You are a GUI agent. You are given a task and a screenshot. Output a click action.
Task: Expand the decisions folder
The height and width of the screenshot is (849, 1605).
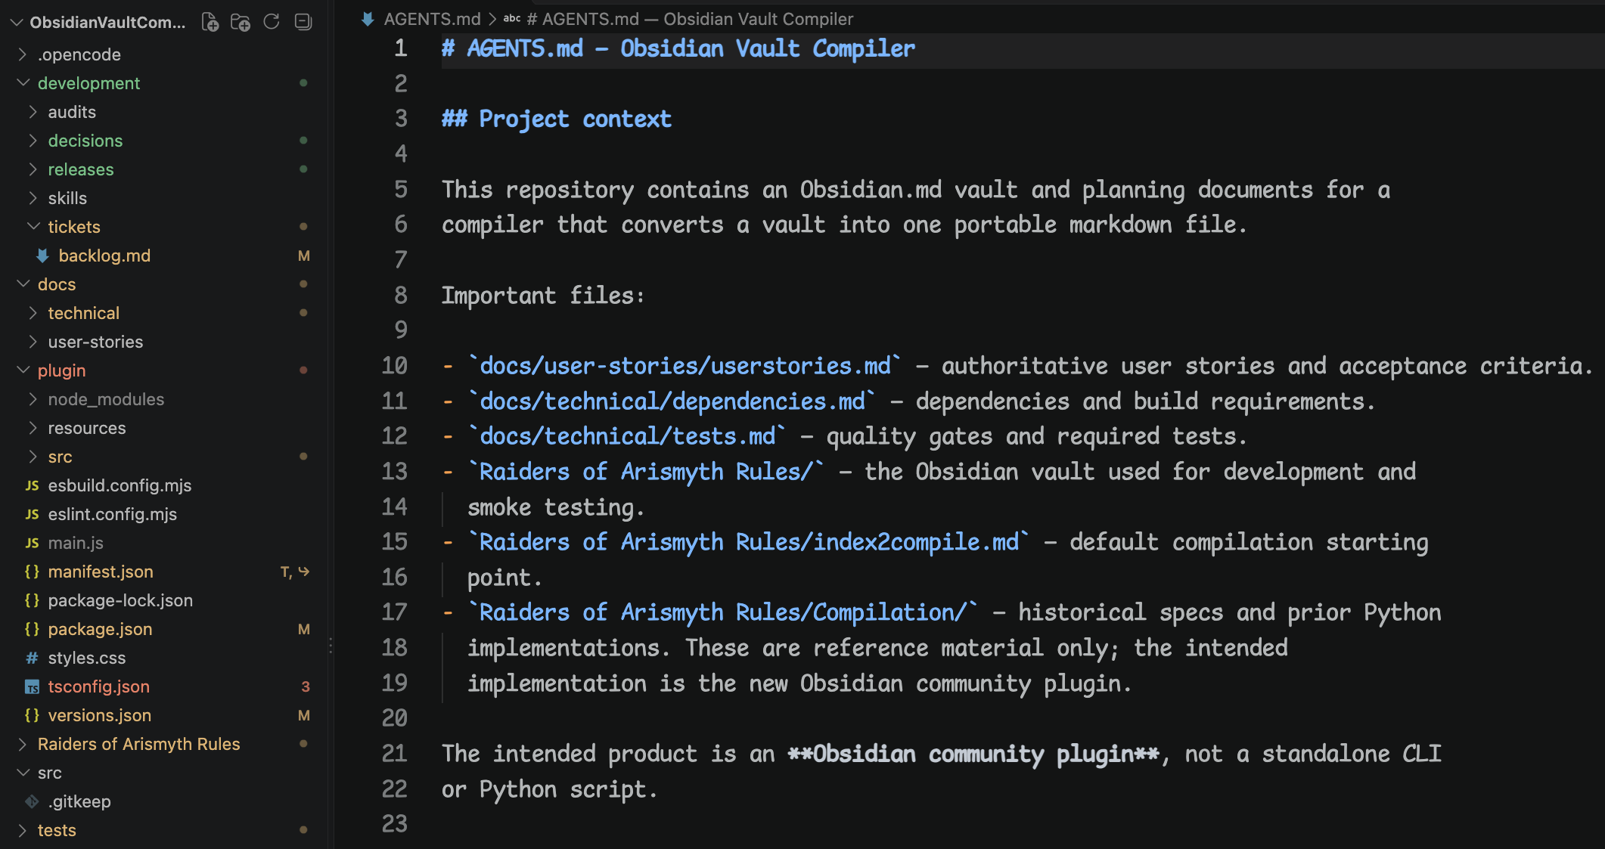(33, 141)
